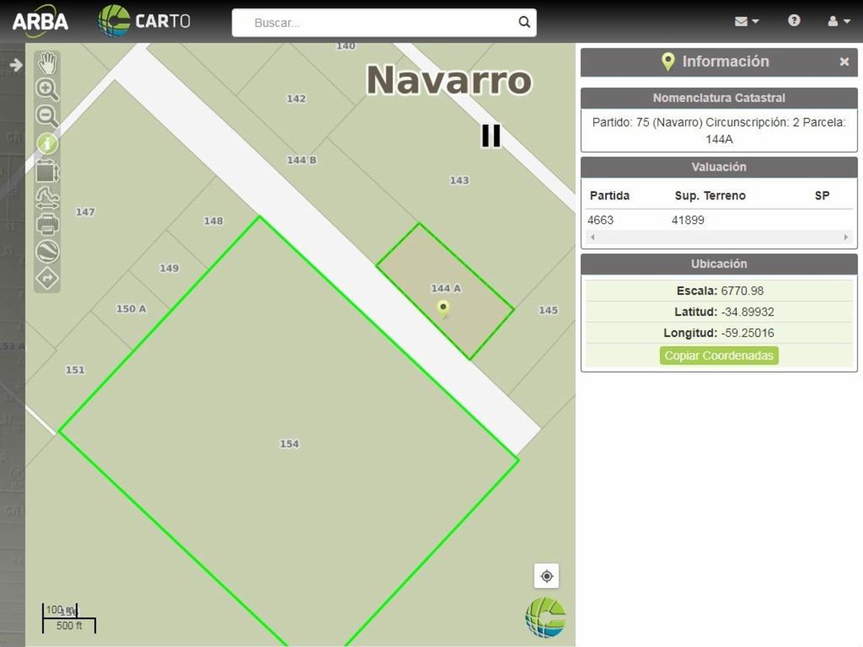Select parcel 143 on the map
863x647 pixels.
459,180
